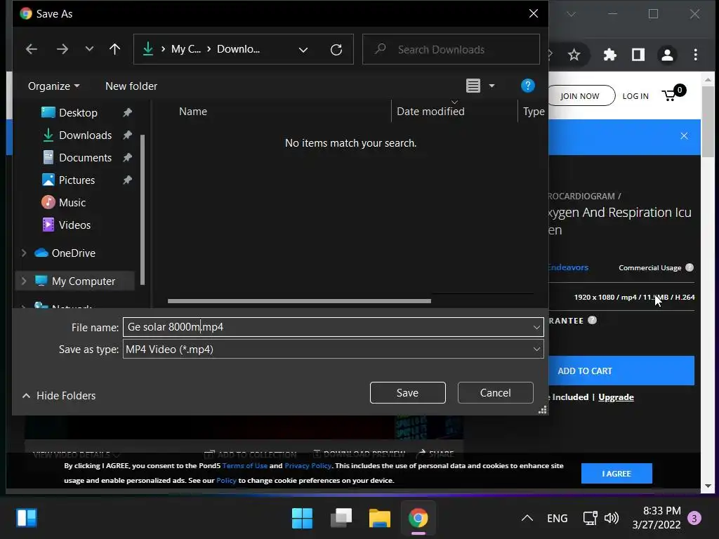Select Music in navigation pane
719x539 pixels.
click(x=72, y=203)
